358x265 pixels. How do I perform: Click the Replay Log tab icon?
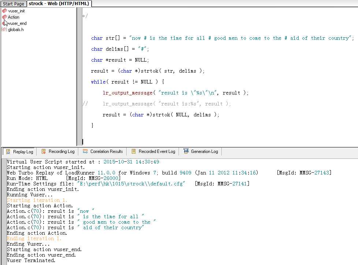click(x=8, y=151)
